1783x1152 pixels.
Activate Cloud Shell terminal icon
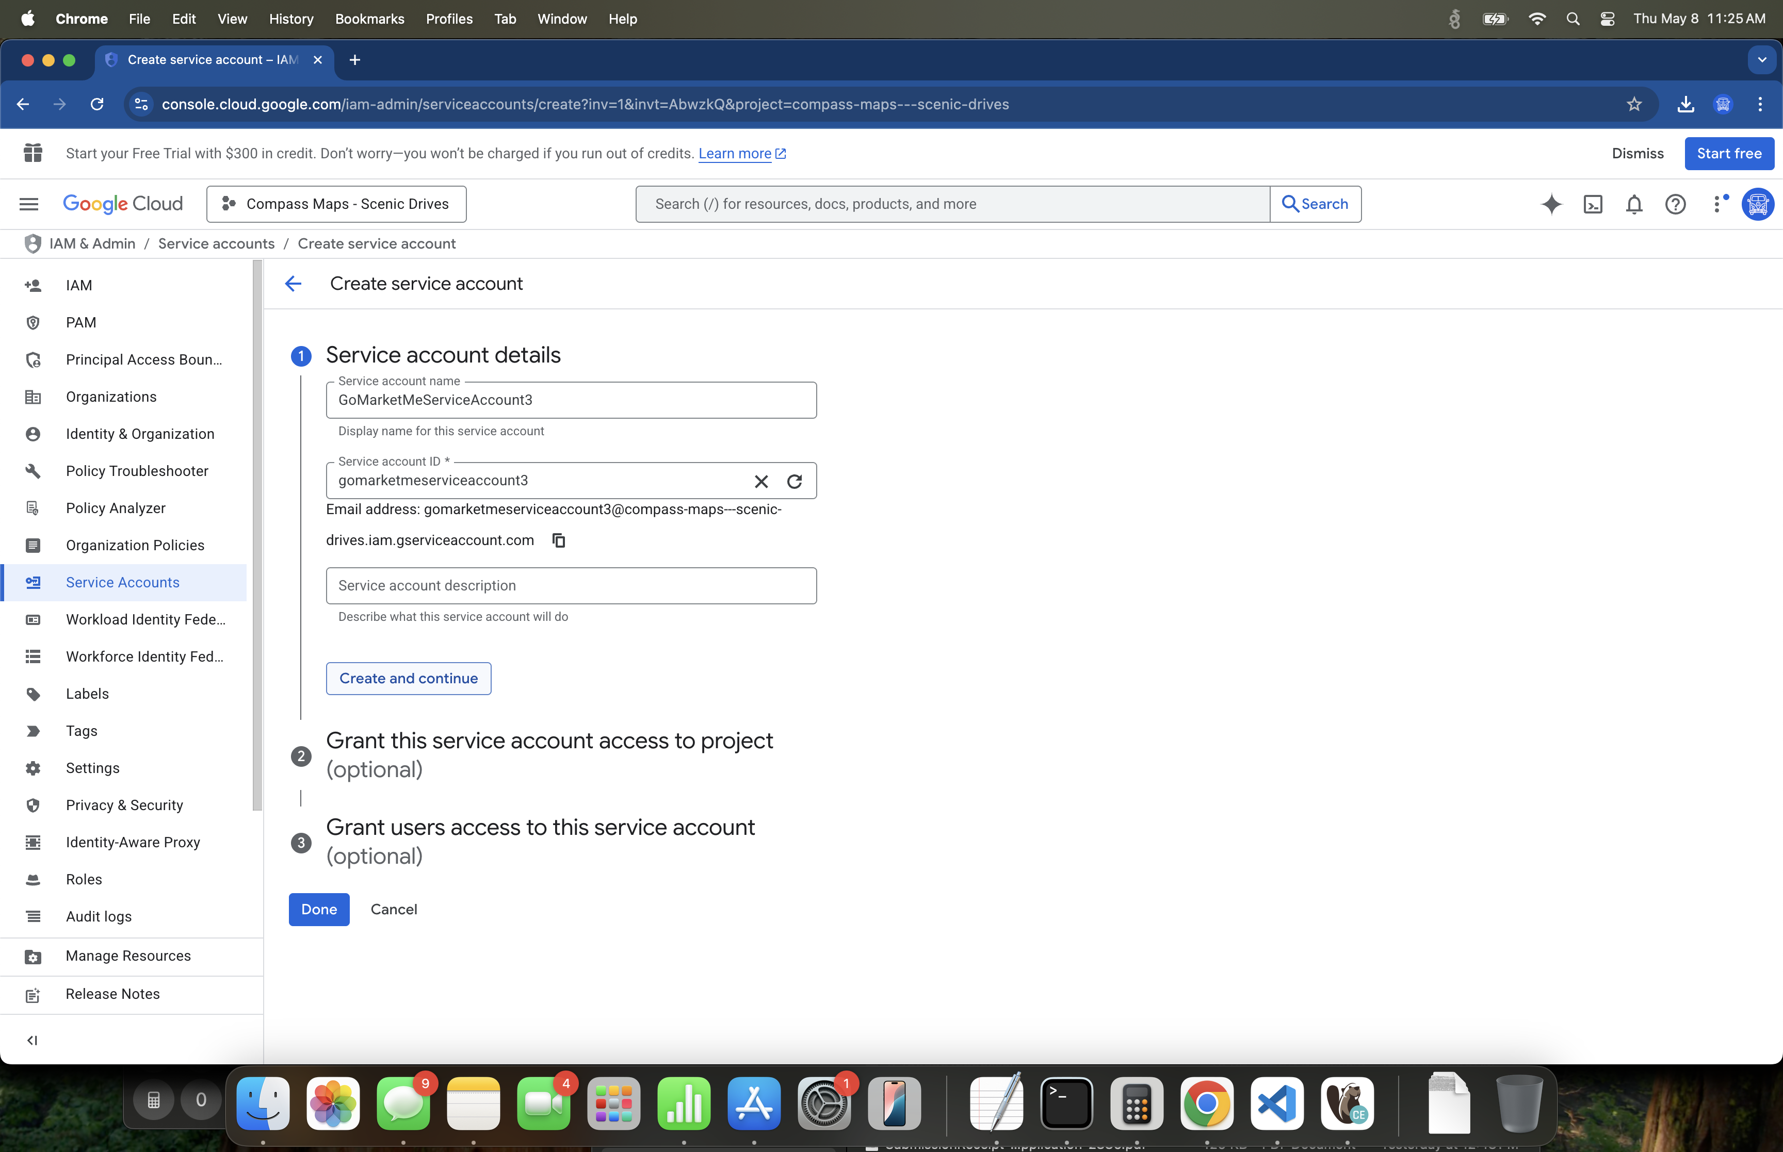pyautogui.click(x=1593, y=204)
